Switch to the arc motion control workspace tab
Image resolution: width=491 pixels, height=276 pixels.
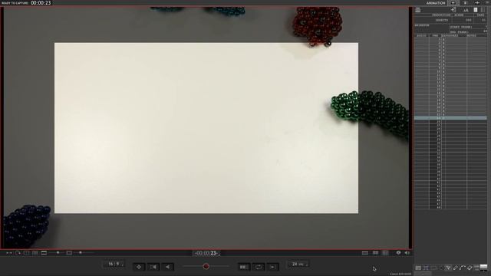click(477, 3)
